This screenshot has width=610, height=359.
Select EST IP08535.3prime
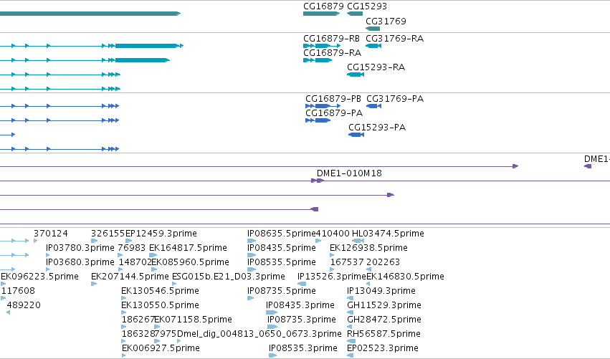[x=303, y=349]
